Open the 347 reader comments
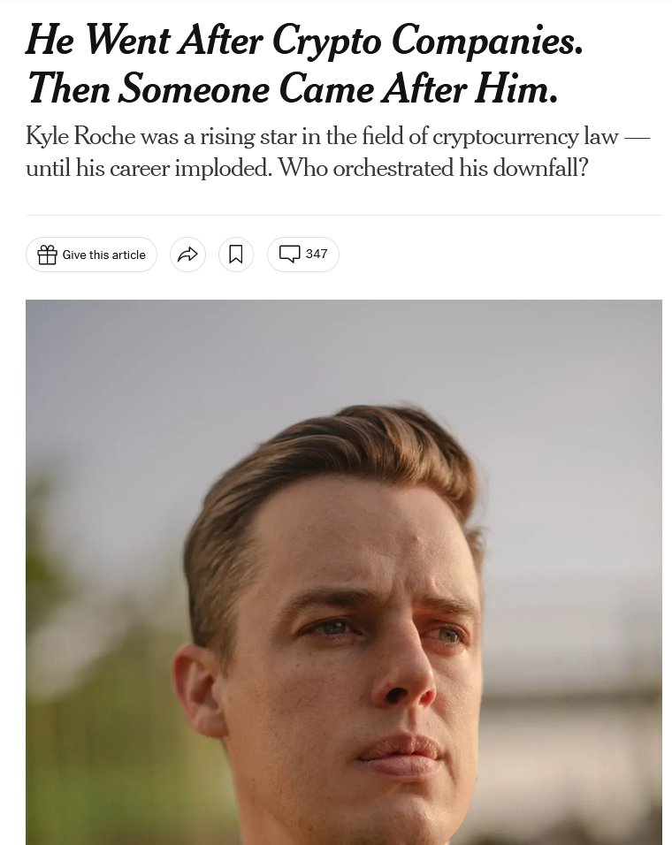672x845 pixels. click(303, 255)
